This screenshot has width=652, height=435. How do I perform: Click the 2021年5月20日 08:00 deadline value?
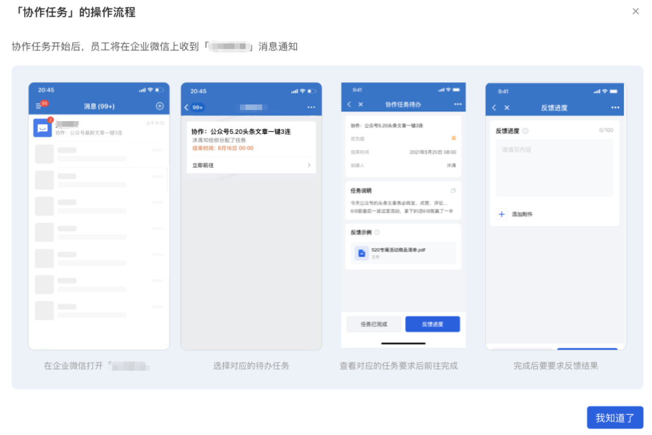(433, 152)
